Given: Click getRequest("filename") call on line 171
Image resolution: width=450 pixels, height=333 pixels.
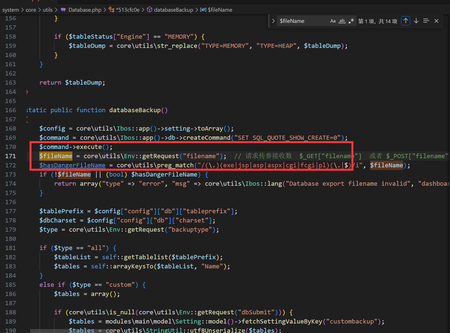Looking at the screenshot, I should click(x=183, y=156).
